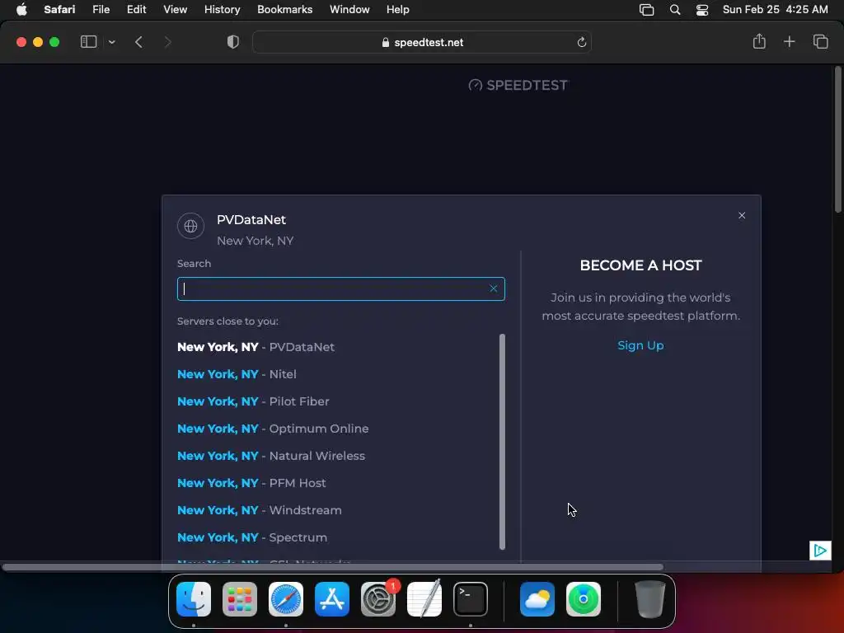844x633 pixels.
Task: Click the page vertical scrollbar
Action: [x=837, y=138]
